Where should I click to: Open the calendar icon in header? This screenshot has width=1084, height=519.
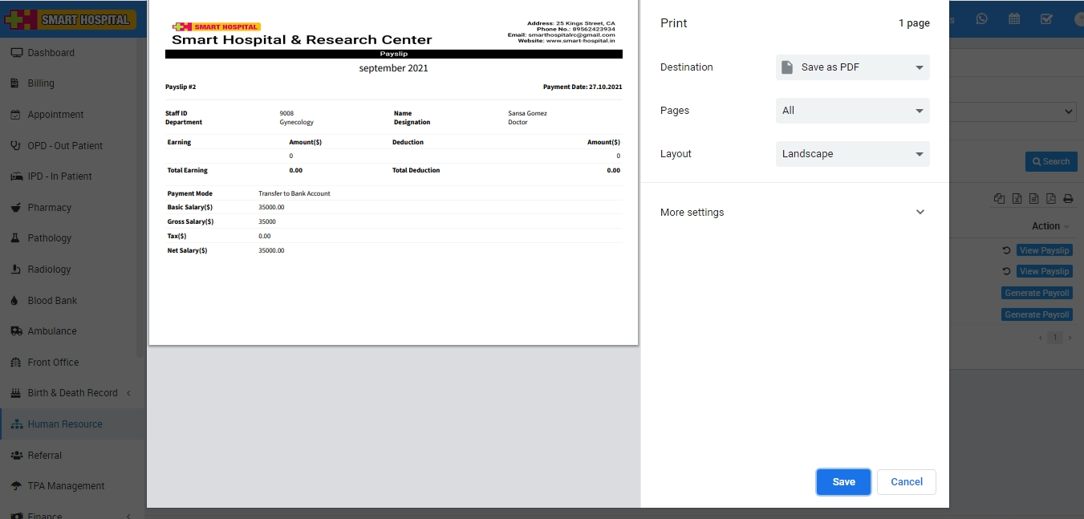click(1014, 19)
